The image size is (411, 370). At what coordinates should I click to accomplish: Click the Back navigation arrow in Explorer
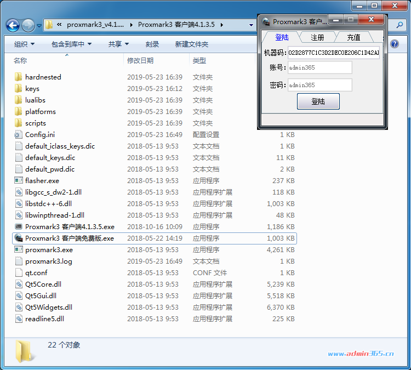13,25
